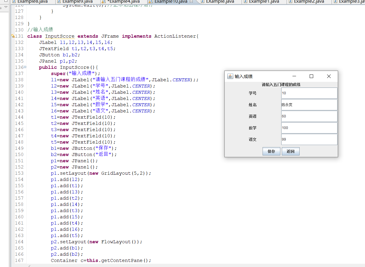The width and height of the screenshot is (365, 267).
Task: Maximize the 输入成绩 dialog window
Action: tap(311, 76)
